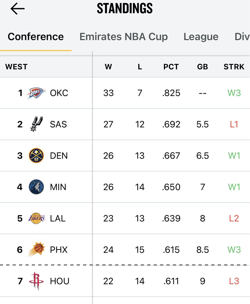Select the Phoenix Suns logo
Image resolution: width=250 pixels, height=304 pixels.
36,250
